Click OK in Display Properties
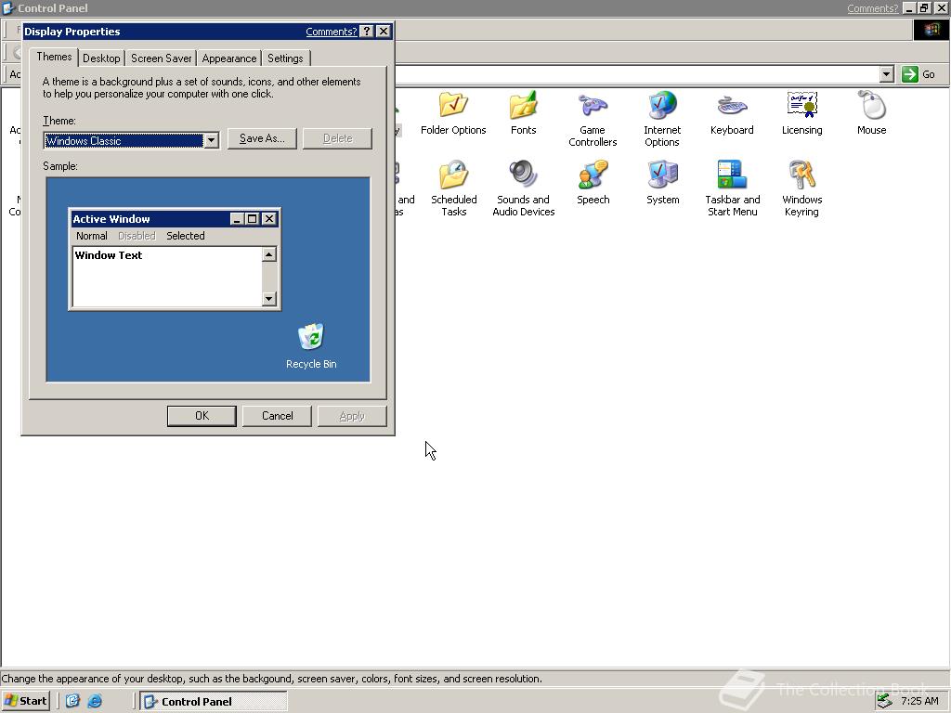 click(x=202, y=416)
